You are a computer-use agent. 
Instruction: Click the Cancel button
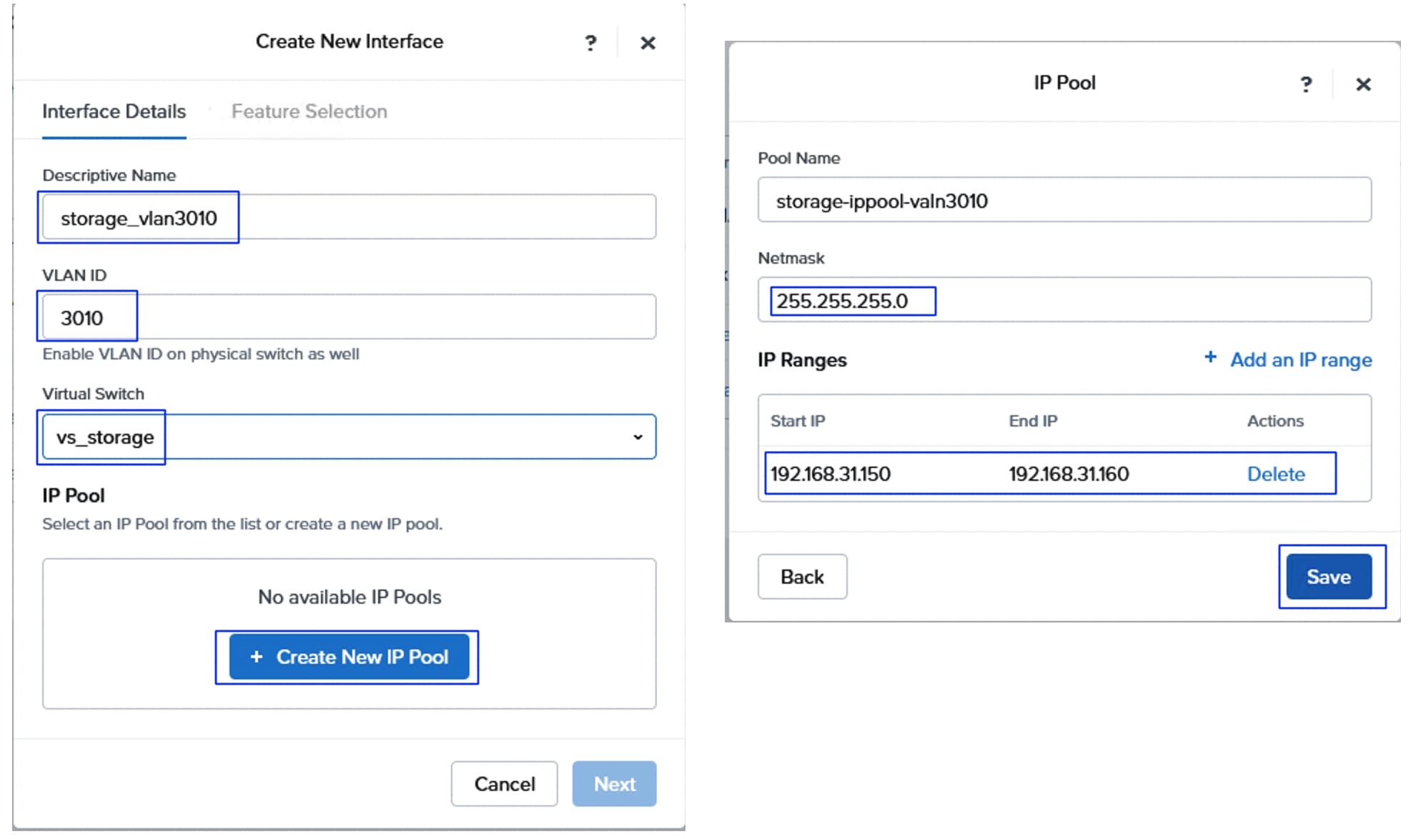point(504,784)
